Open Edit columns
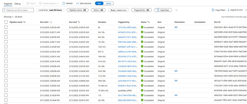The width and height of the screenshot is (247, 104). 84,3
